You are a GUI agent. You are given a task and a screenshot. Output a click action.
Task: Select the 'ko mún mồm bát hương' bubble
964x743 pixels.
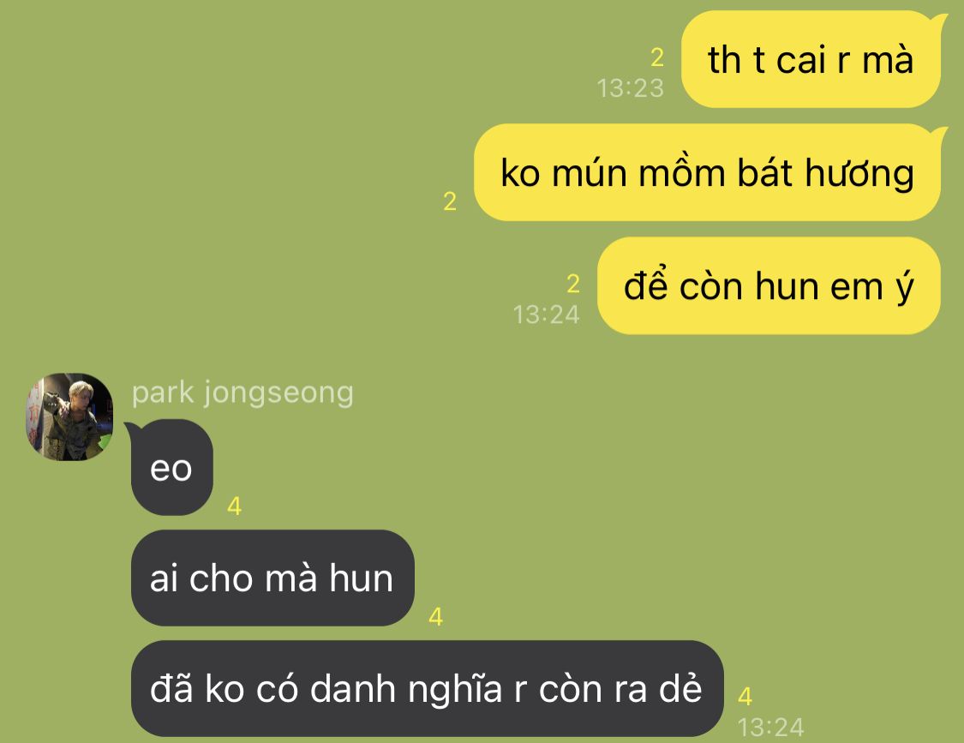click(708, 173)
